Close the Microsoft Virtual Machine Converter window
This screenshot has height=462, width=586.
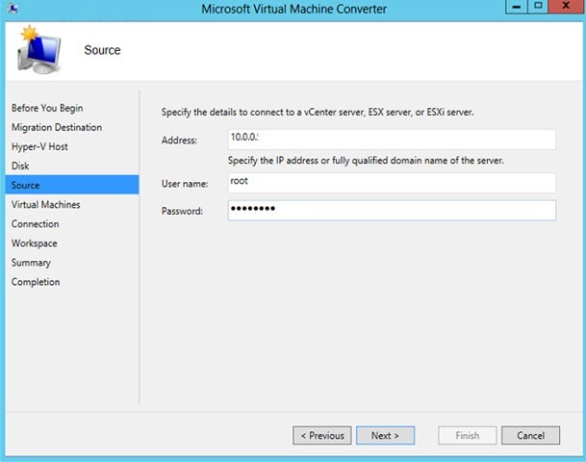tap(566, 7)
